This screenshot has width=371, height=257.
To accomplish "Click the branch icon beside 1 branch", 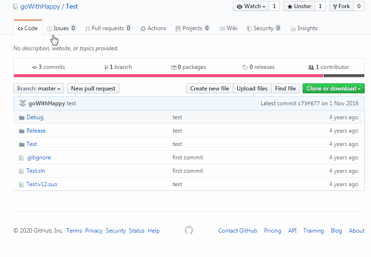I will (106, 67).
